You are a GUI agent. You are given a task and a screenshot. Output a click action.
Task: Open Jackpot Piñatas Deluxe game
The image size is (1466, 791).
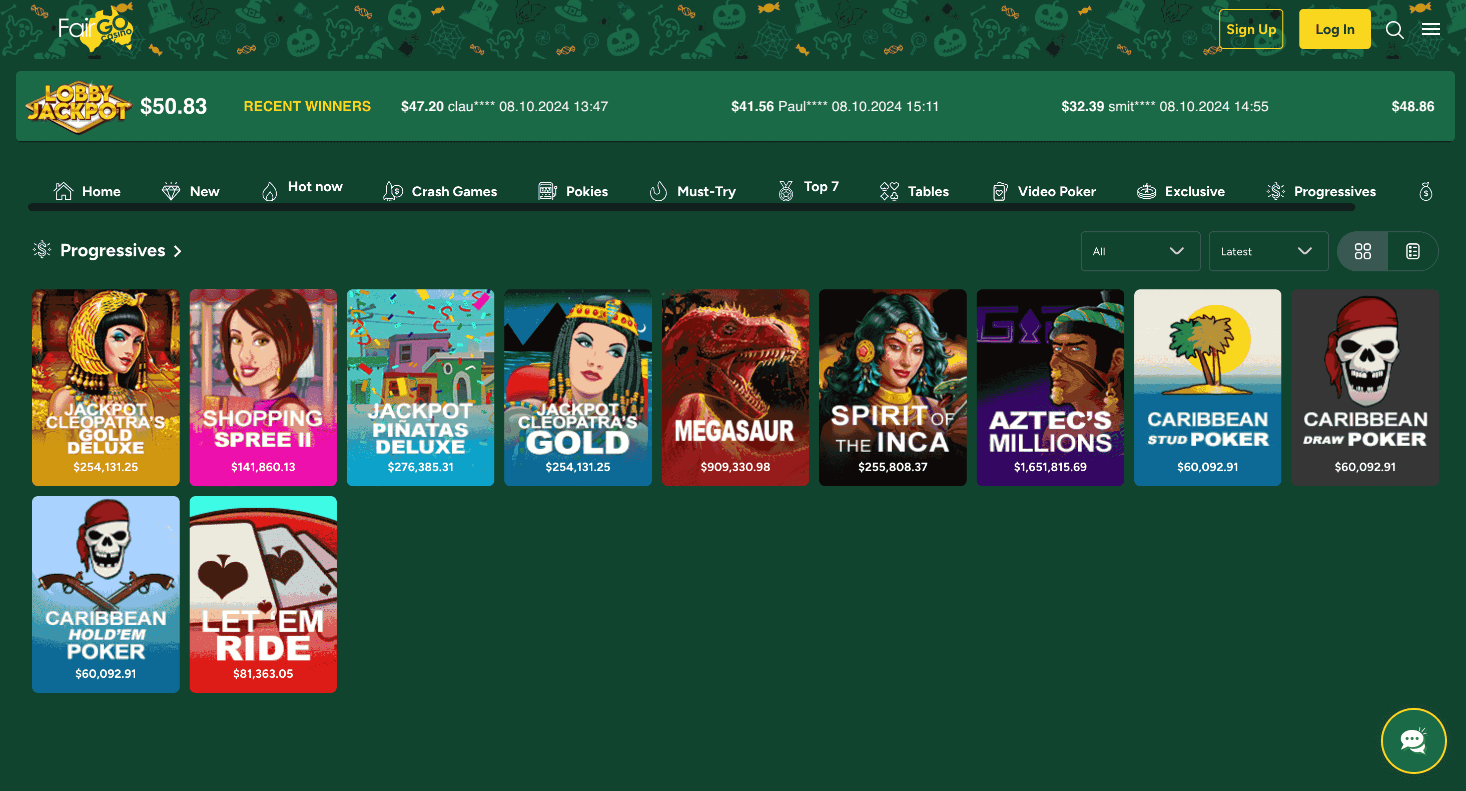coord(421,387)
